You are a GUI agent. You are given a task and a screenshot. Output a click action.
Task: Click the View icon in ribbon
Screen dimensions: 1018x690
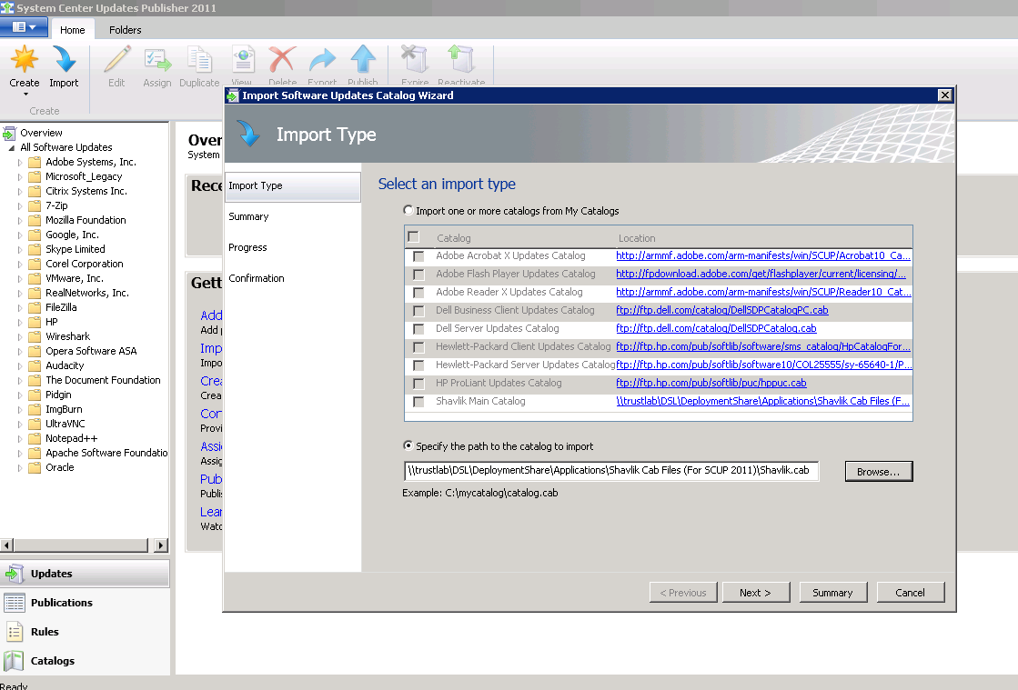(x=243, y=60)
